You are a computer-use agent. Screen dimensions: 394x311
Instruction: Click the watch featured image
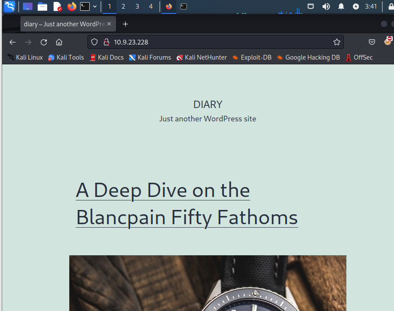click(x=208, y=283)
